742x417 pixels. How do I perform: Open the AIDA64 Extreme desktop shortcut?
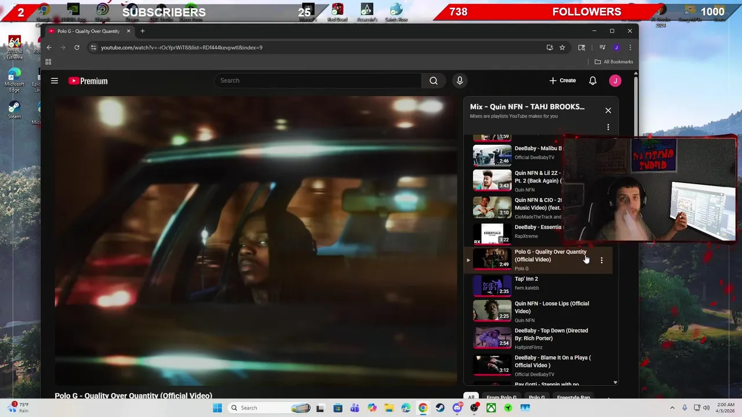[14, 49]
